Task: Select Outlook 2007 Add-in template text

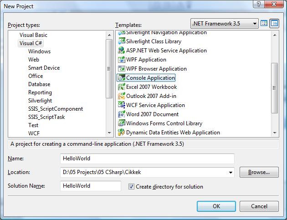Action: [x=151, y=96]
